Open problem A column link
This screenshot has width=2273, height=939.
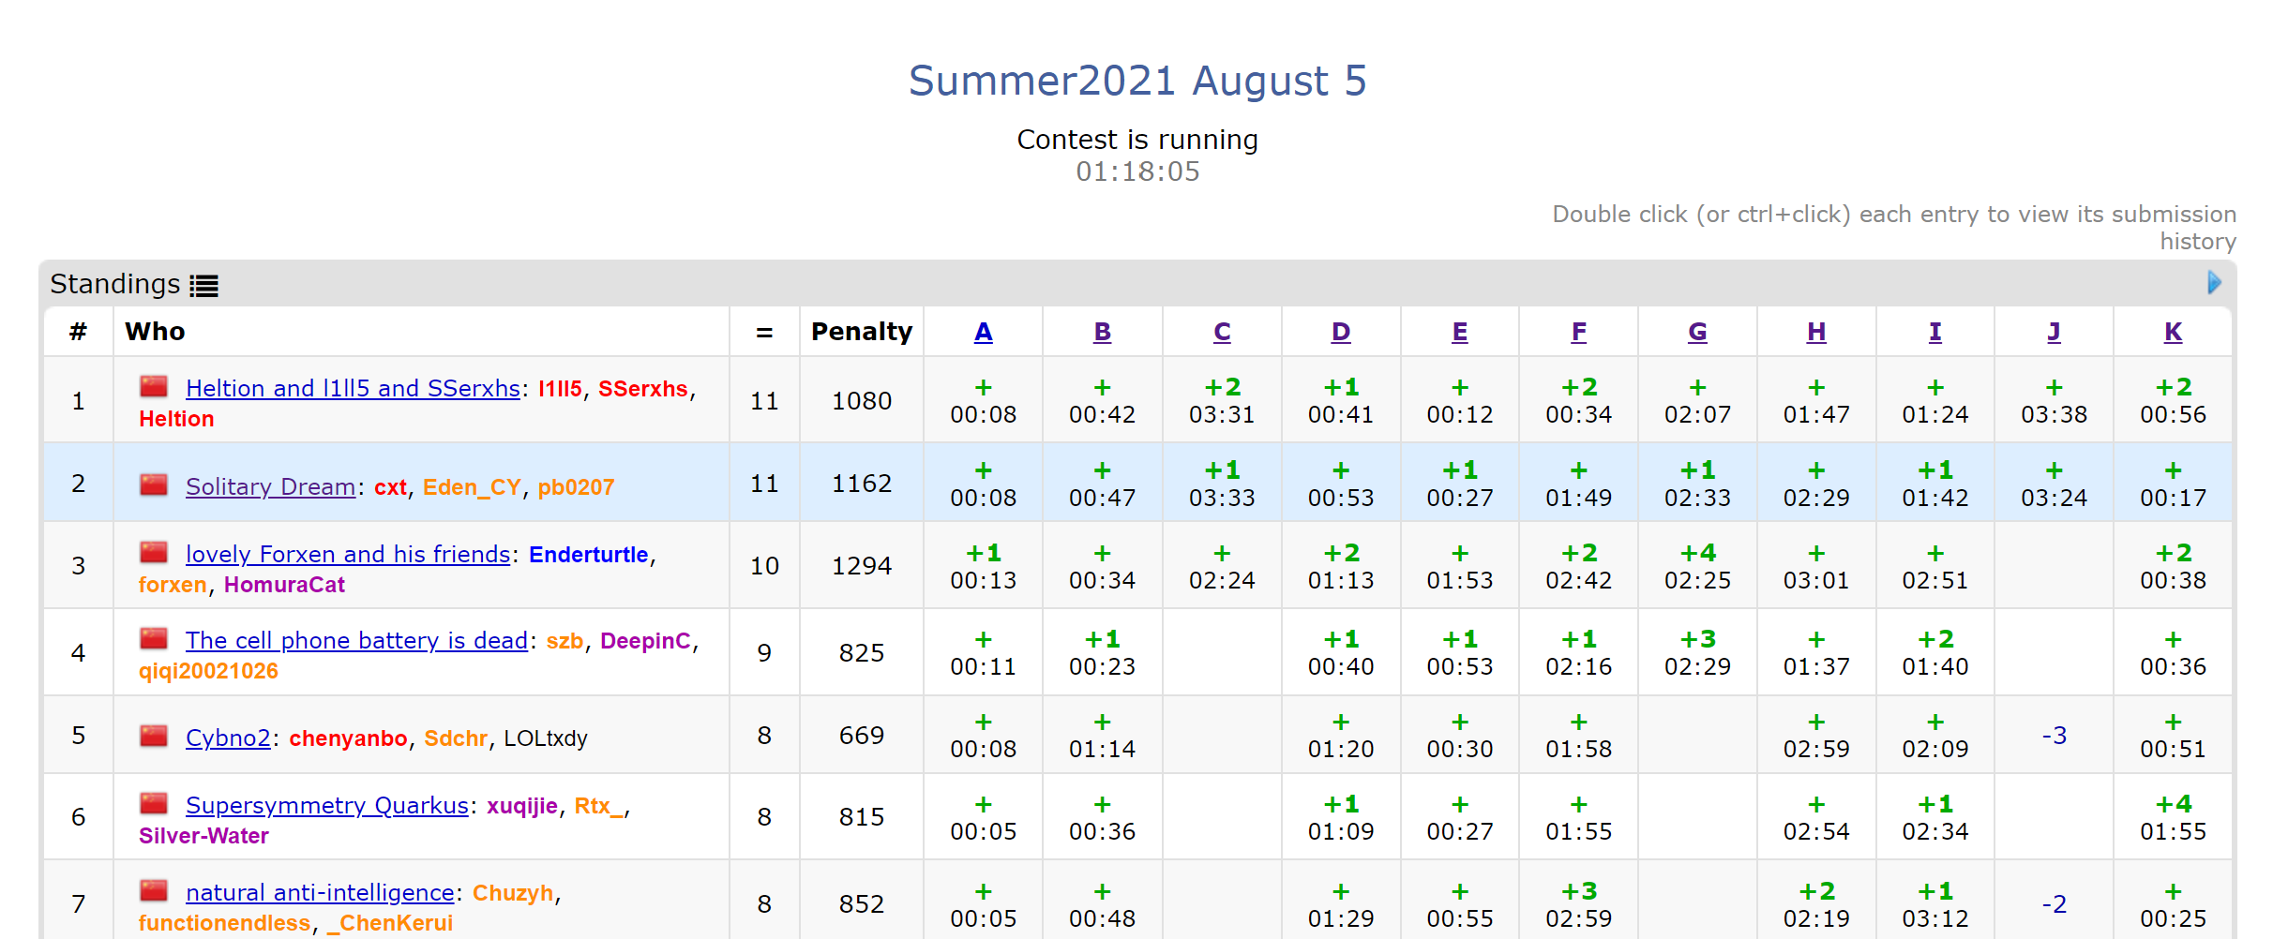(983, 332)
